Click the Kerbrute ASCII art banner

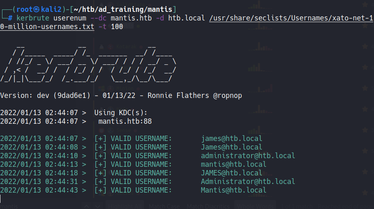(x=88, y=65)
